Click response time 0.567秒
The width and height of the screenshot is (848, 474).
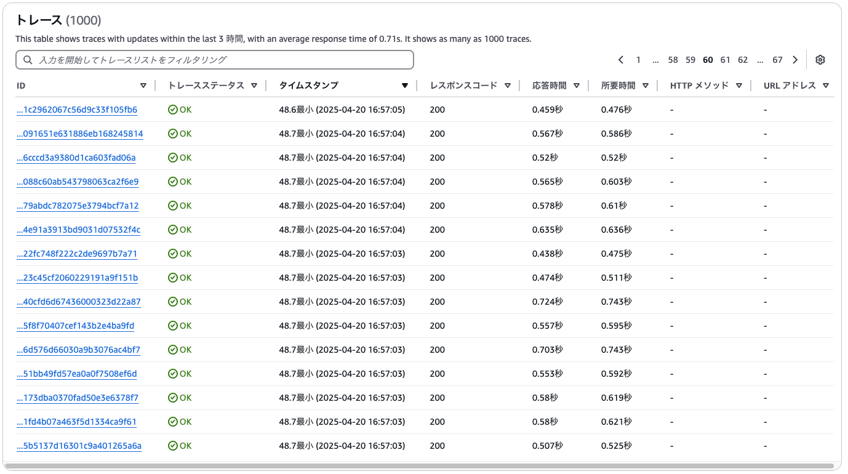548,134
